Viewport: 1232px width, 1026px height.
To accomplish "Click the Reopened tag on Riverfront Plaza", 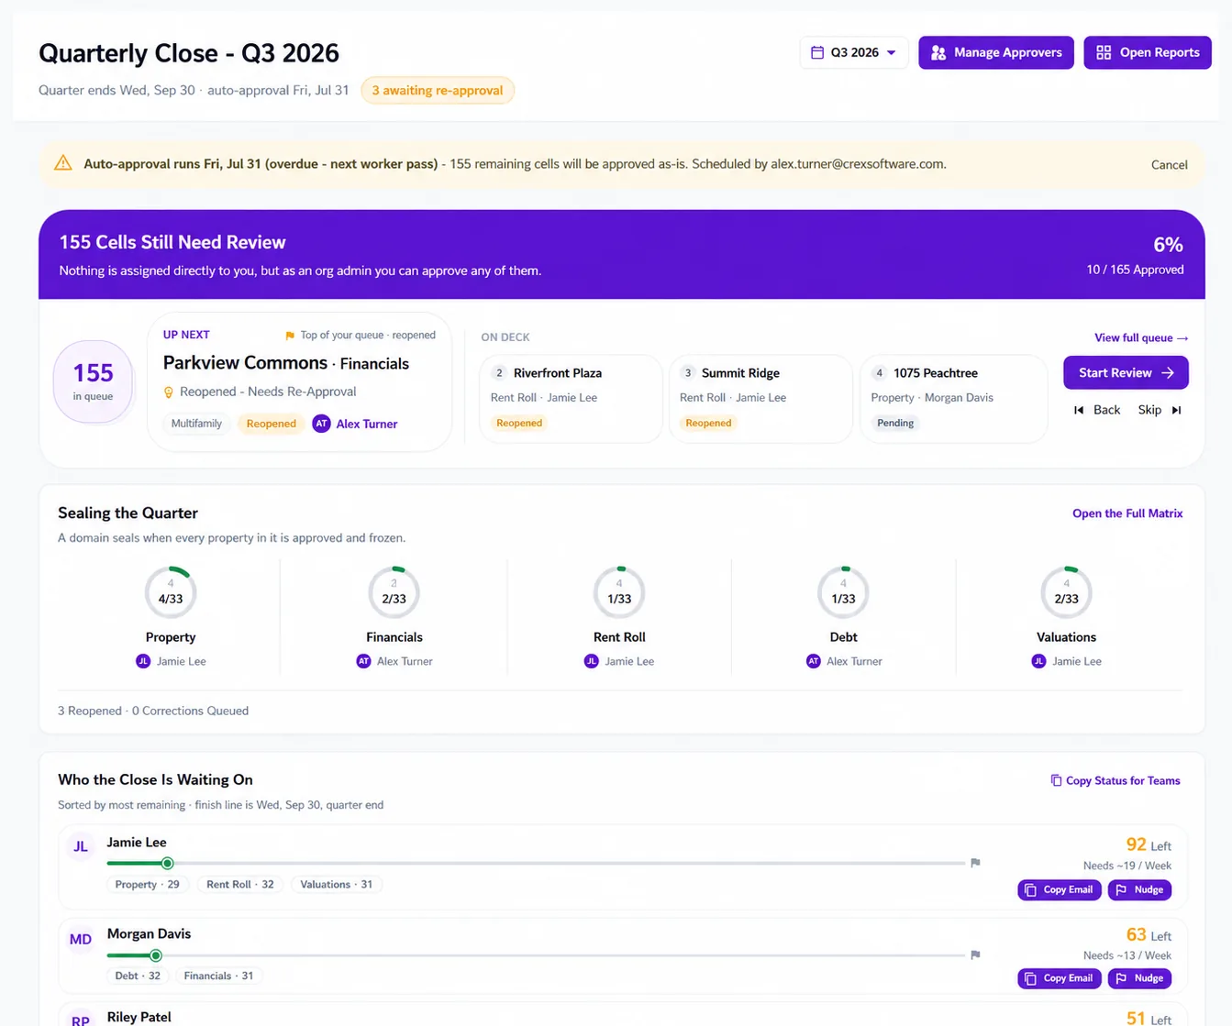I will pyautogui.click(x=519, y=423).
